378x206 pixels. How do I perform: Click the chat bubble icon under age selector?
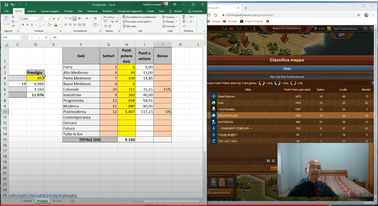click(341, 35)
